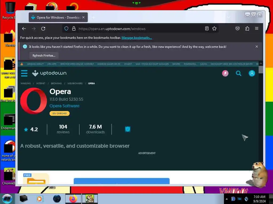Reload the page with the refresh icon
Image resolution: width=273 pixels, height=204 pixels.
point(43,29)
